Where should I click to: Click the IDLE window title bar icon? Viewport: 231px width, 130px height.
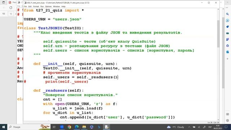25,3
